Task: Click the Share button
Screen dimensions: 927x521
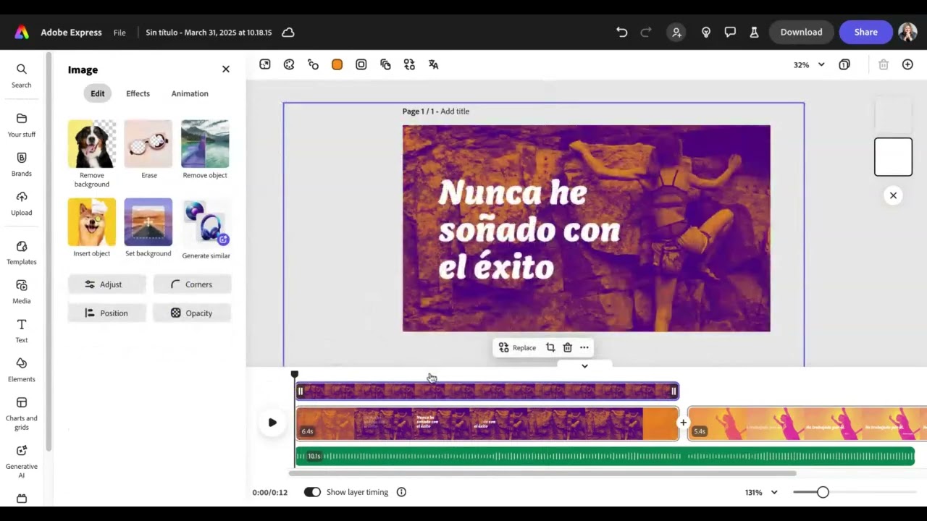Action: [x=865, y=32]
